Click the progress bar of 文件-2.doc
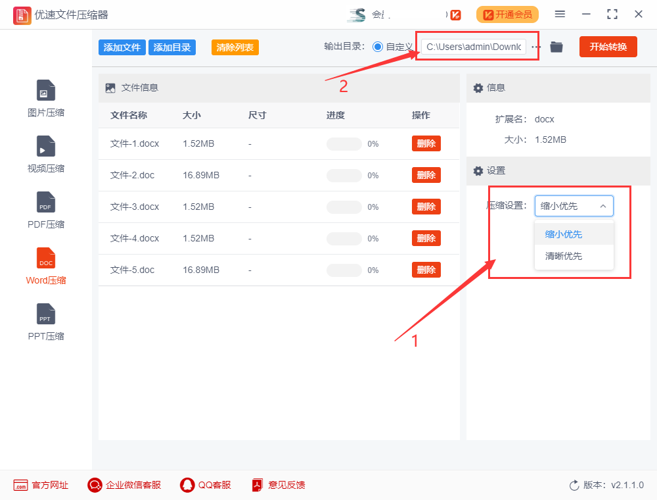Viewport: 657px width, 500px height. [344, 175]
